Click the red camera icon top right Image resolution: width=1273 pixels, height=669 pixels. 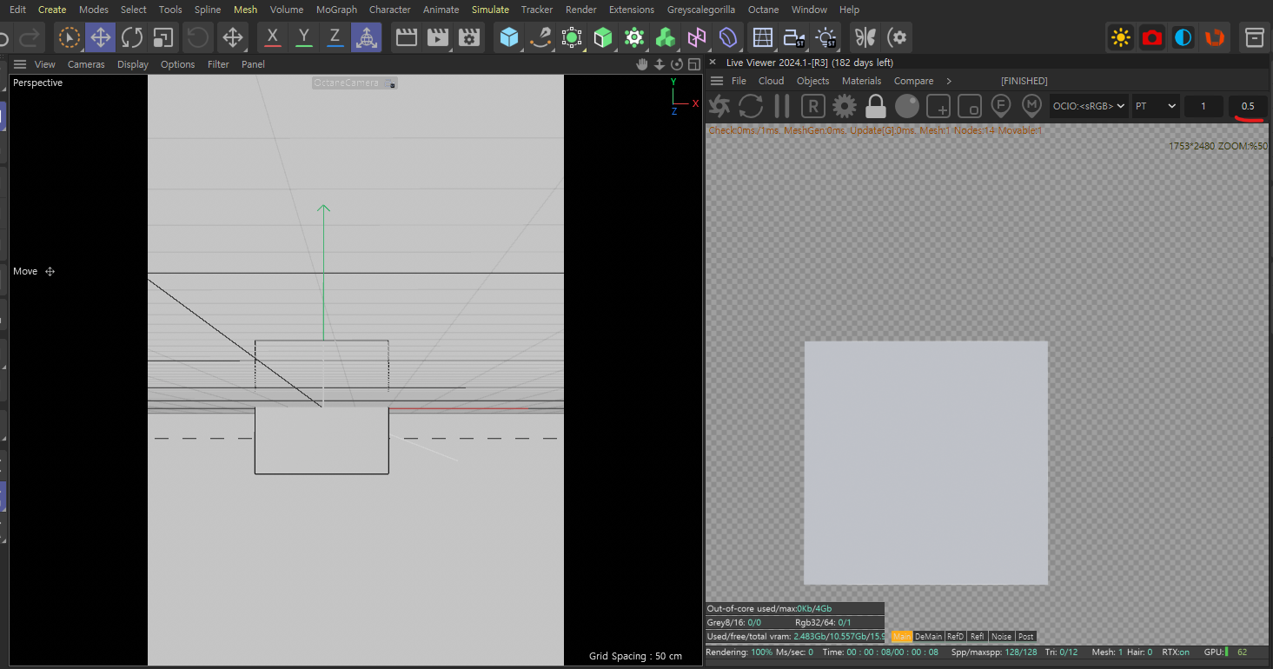coord(1152,37)
